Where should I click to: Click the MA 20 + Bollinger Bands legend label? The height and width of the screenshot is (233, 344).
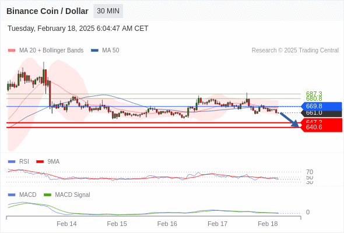tap(51, 51)
